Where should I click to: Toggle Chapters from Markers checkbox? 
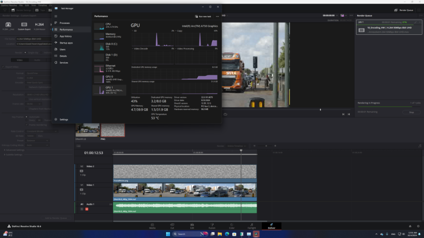click(27, 109)
